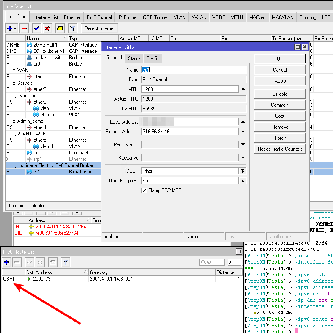Switch to the Status tab in sit1 dialog
333x333 pixels.
click(134, 58)
